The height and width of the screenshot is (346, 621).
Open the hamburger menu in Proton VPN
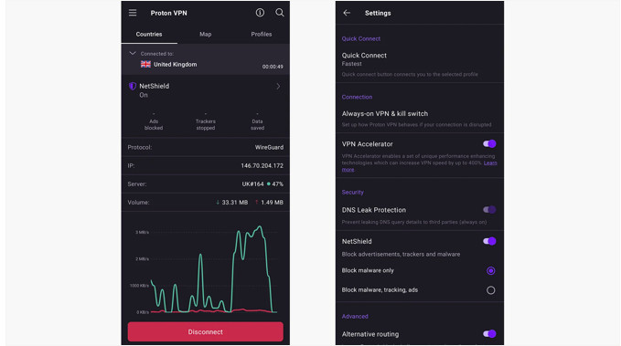[133, 13]
